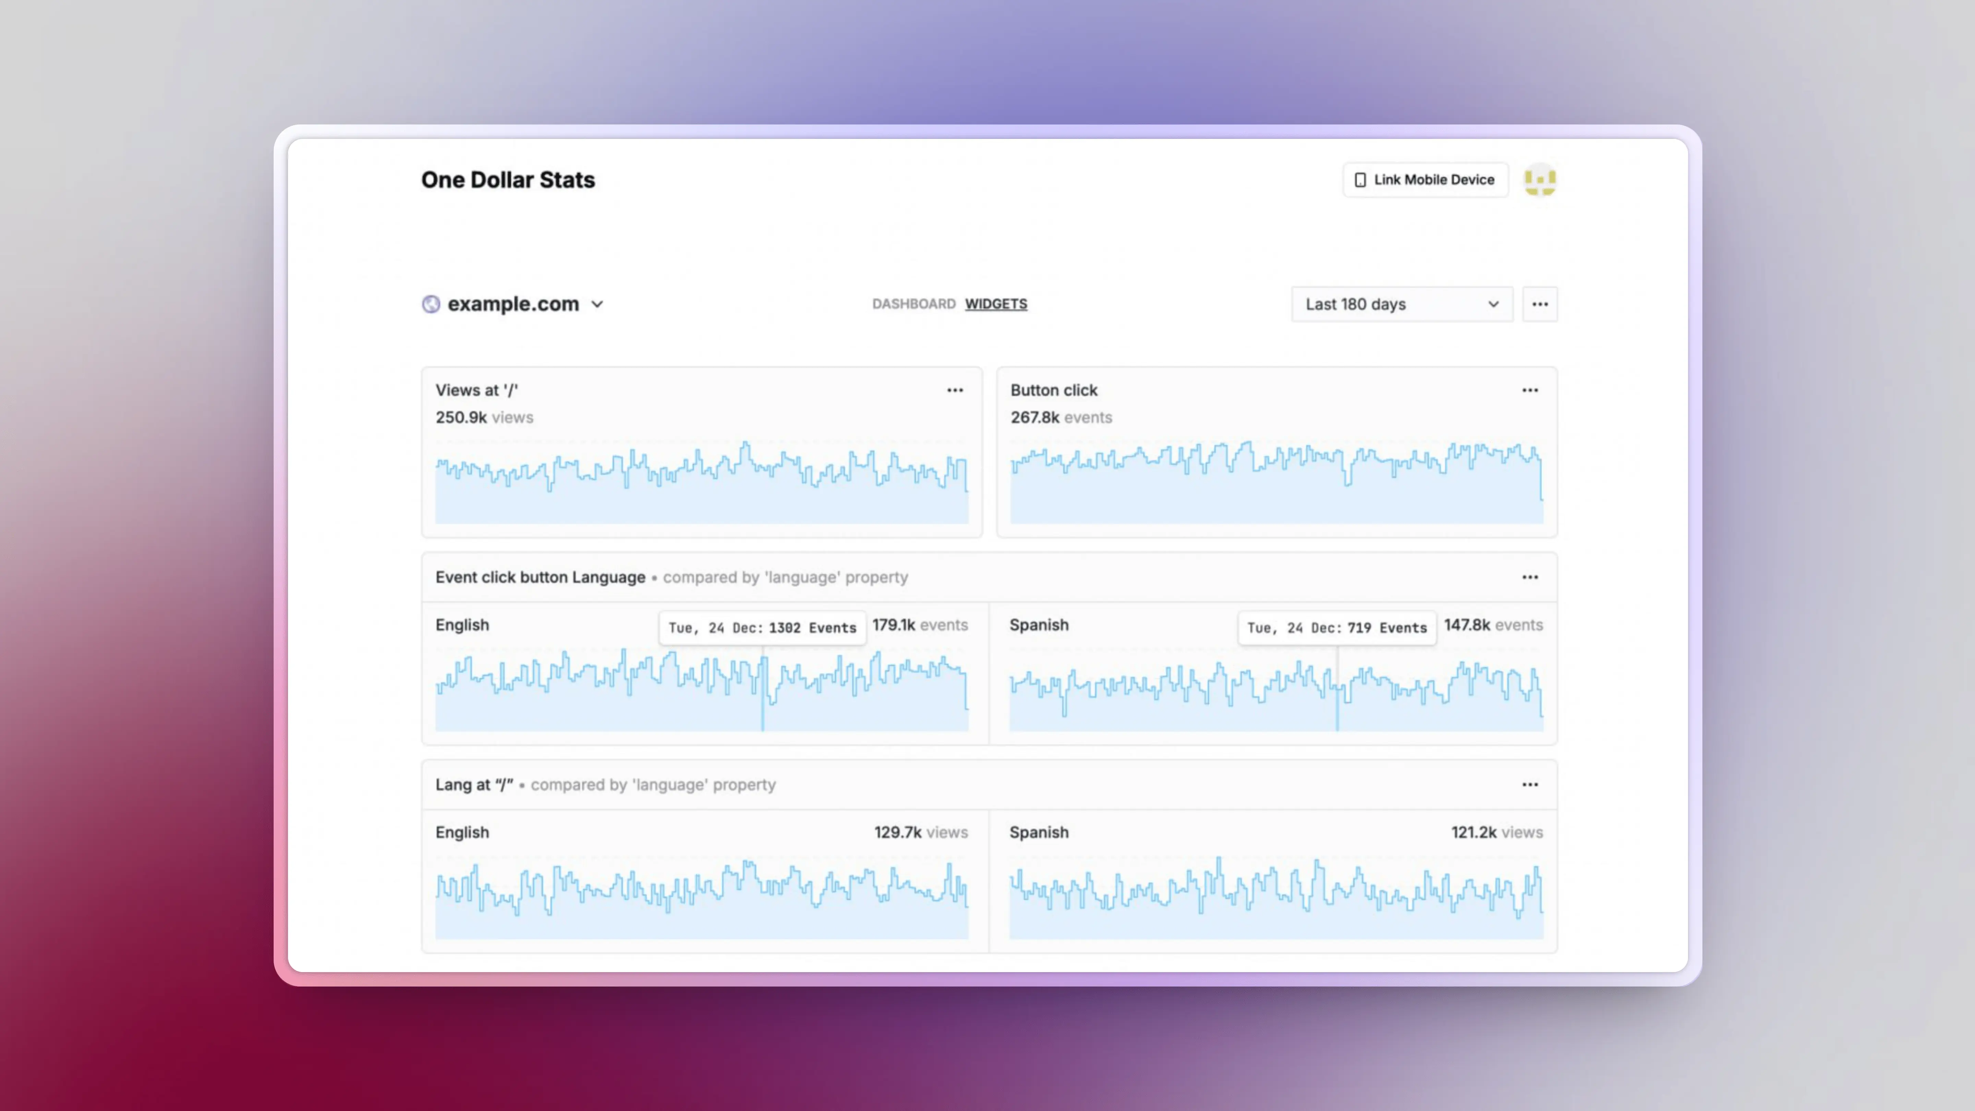Click the globe icon beside example.com

pos(431,304)
